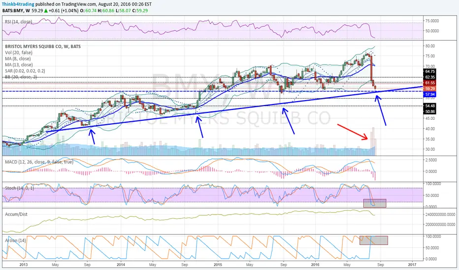Click the blue 57.94 price tag
This screenshot has width=459, height=270.
tap(430, 94)
